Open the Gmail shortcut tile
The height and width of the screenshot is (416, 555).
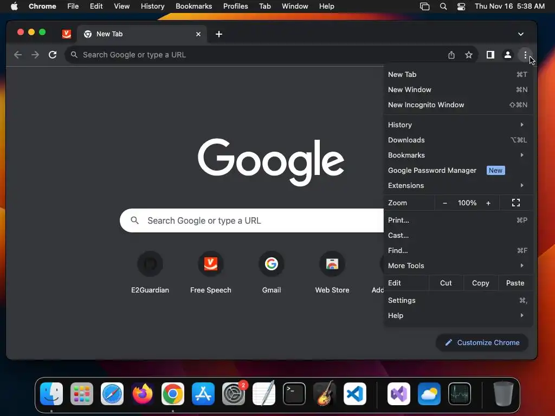pyautogui.click(x=272, y=273)
